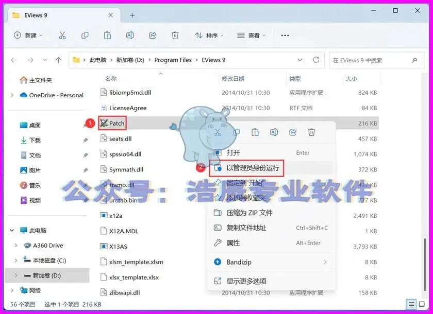Expand the 本地磁盘 (C:) tree node
The width and height of the screenshot is (433, 314).
tap(16, 260)
